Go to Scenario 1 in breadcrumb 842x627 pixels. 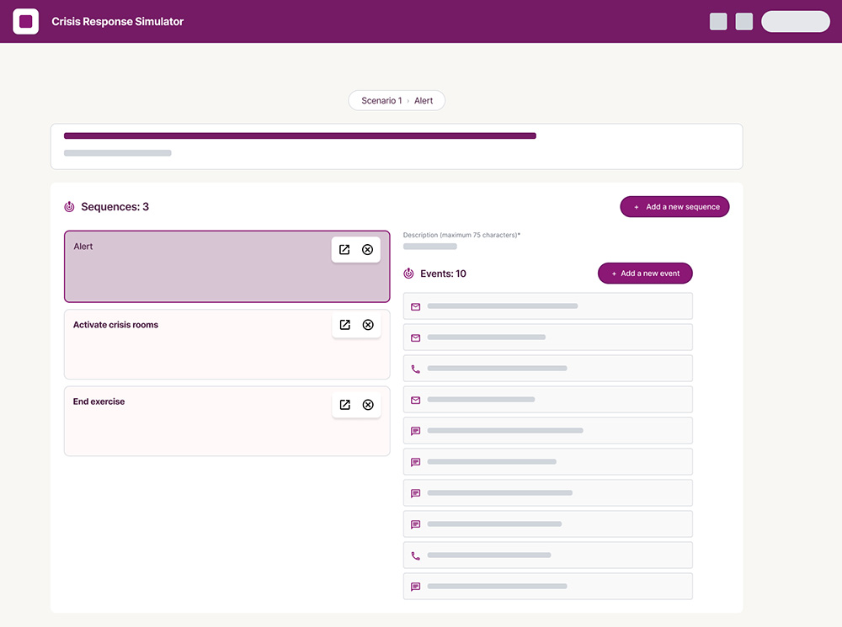[381, 101]
